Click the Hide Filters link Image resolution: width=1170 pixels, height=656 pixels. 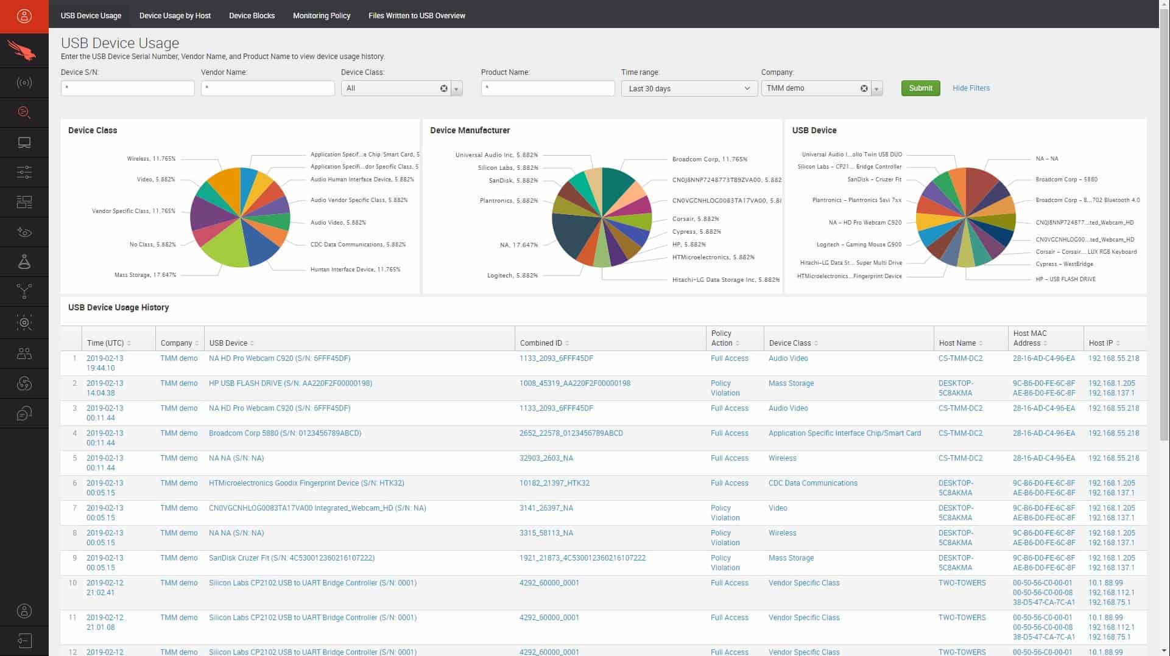pos(971,88)
